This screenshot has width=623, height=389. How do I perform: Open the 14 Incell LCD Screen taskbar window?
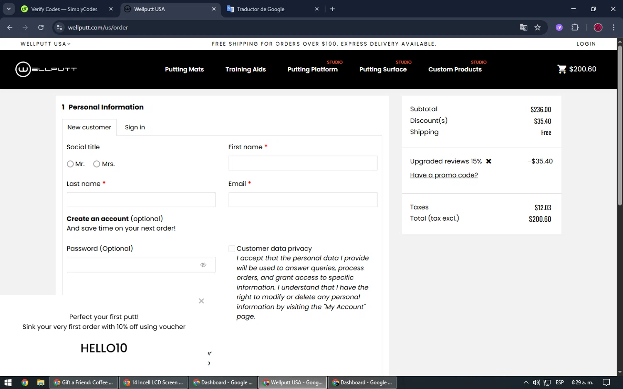point(153,382)
